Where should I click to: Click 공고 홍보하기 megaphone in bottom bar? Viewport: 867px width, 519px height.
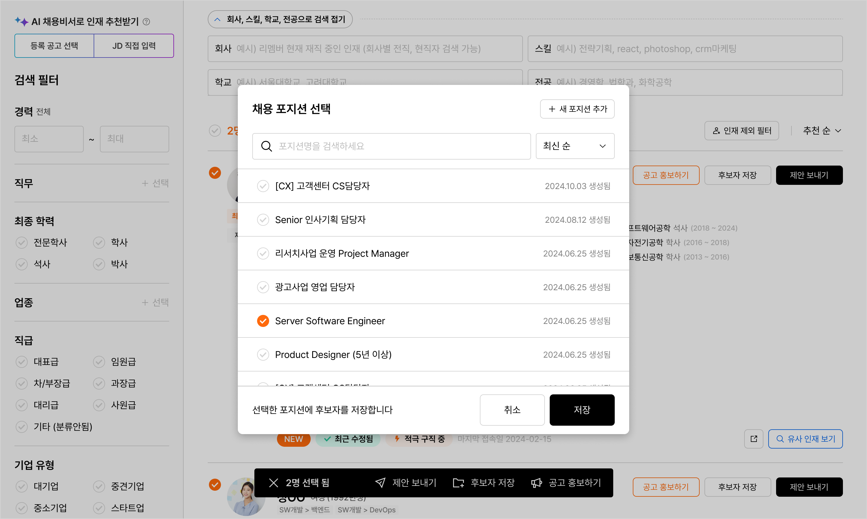tap(536, 483)
